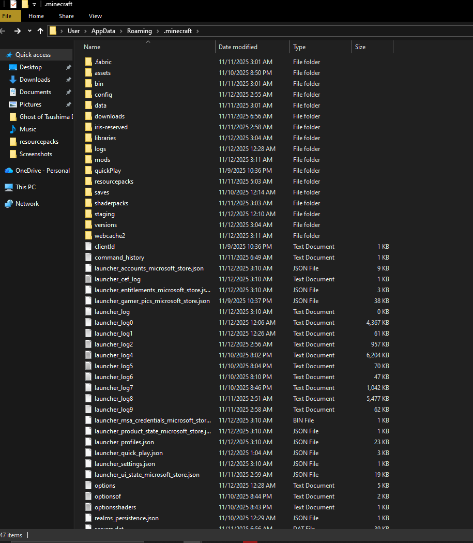
Task: Open recent locations dropdown arrow
Action: [30, 31]
